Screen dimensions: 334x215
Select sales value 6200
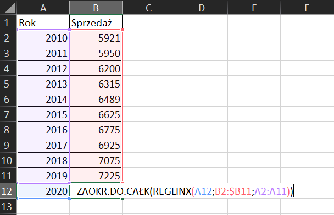pos(96,68)
